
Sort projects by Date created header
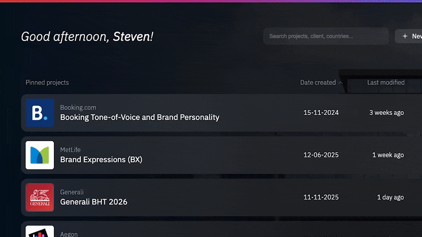(318, 83)
